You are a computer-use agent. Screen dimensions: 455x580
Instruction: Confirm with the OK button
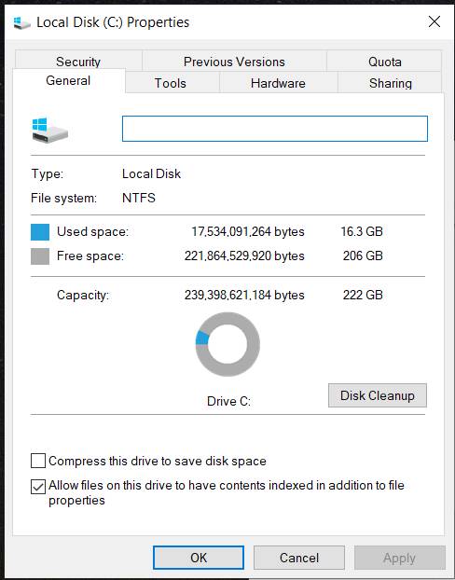[x=199, y=558]
